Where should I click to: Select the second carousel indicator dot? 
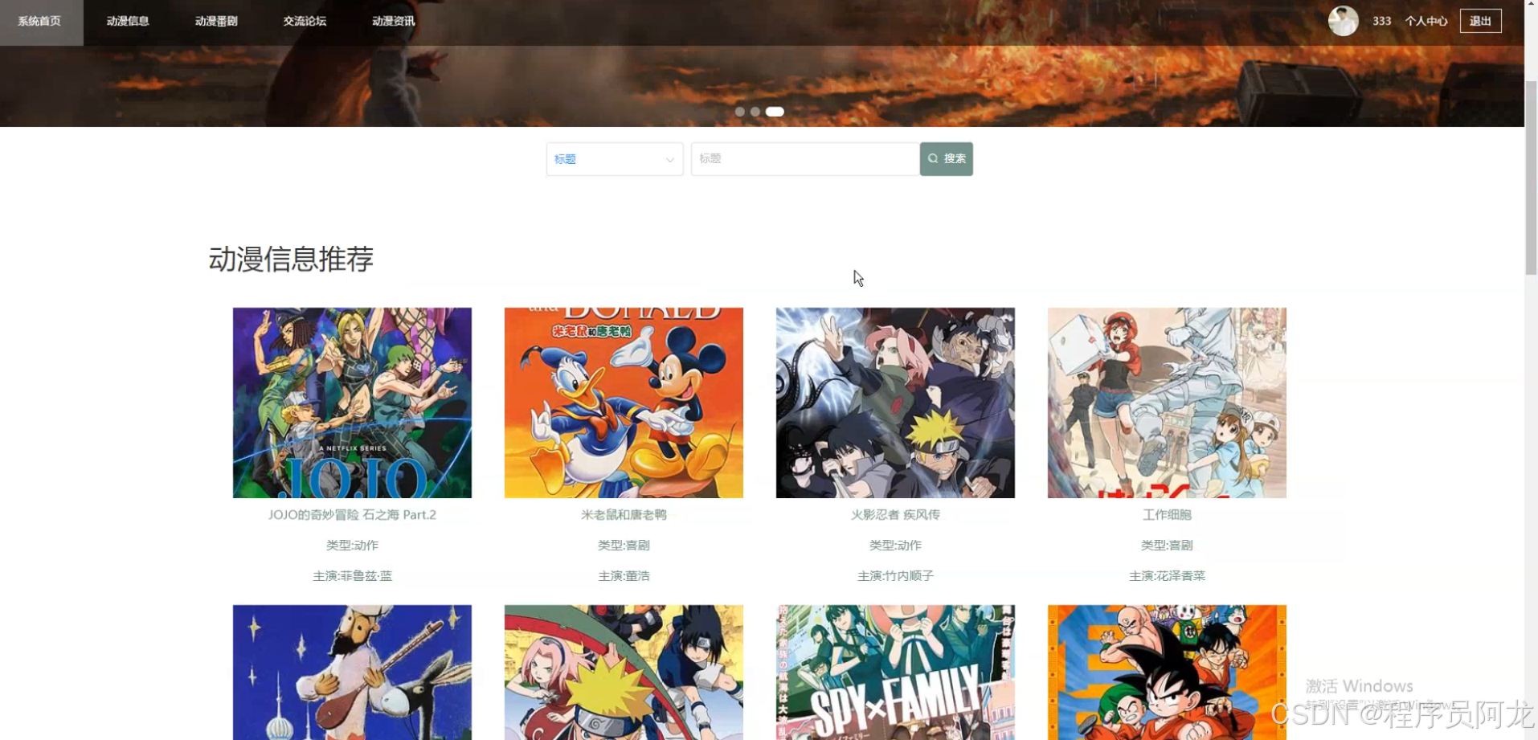(755, 112)
